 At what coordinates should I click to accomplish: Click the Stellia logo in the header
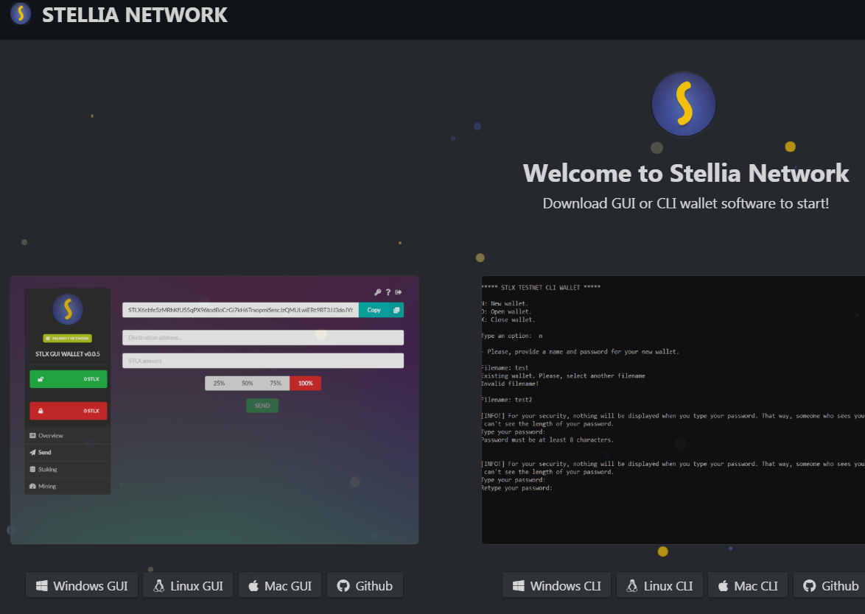[21, 14]
